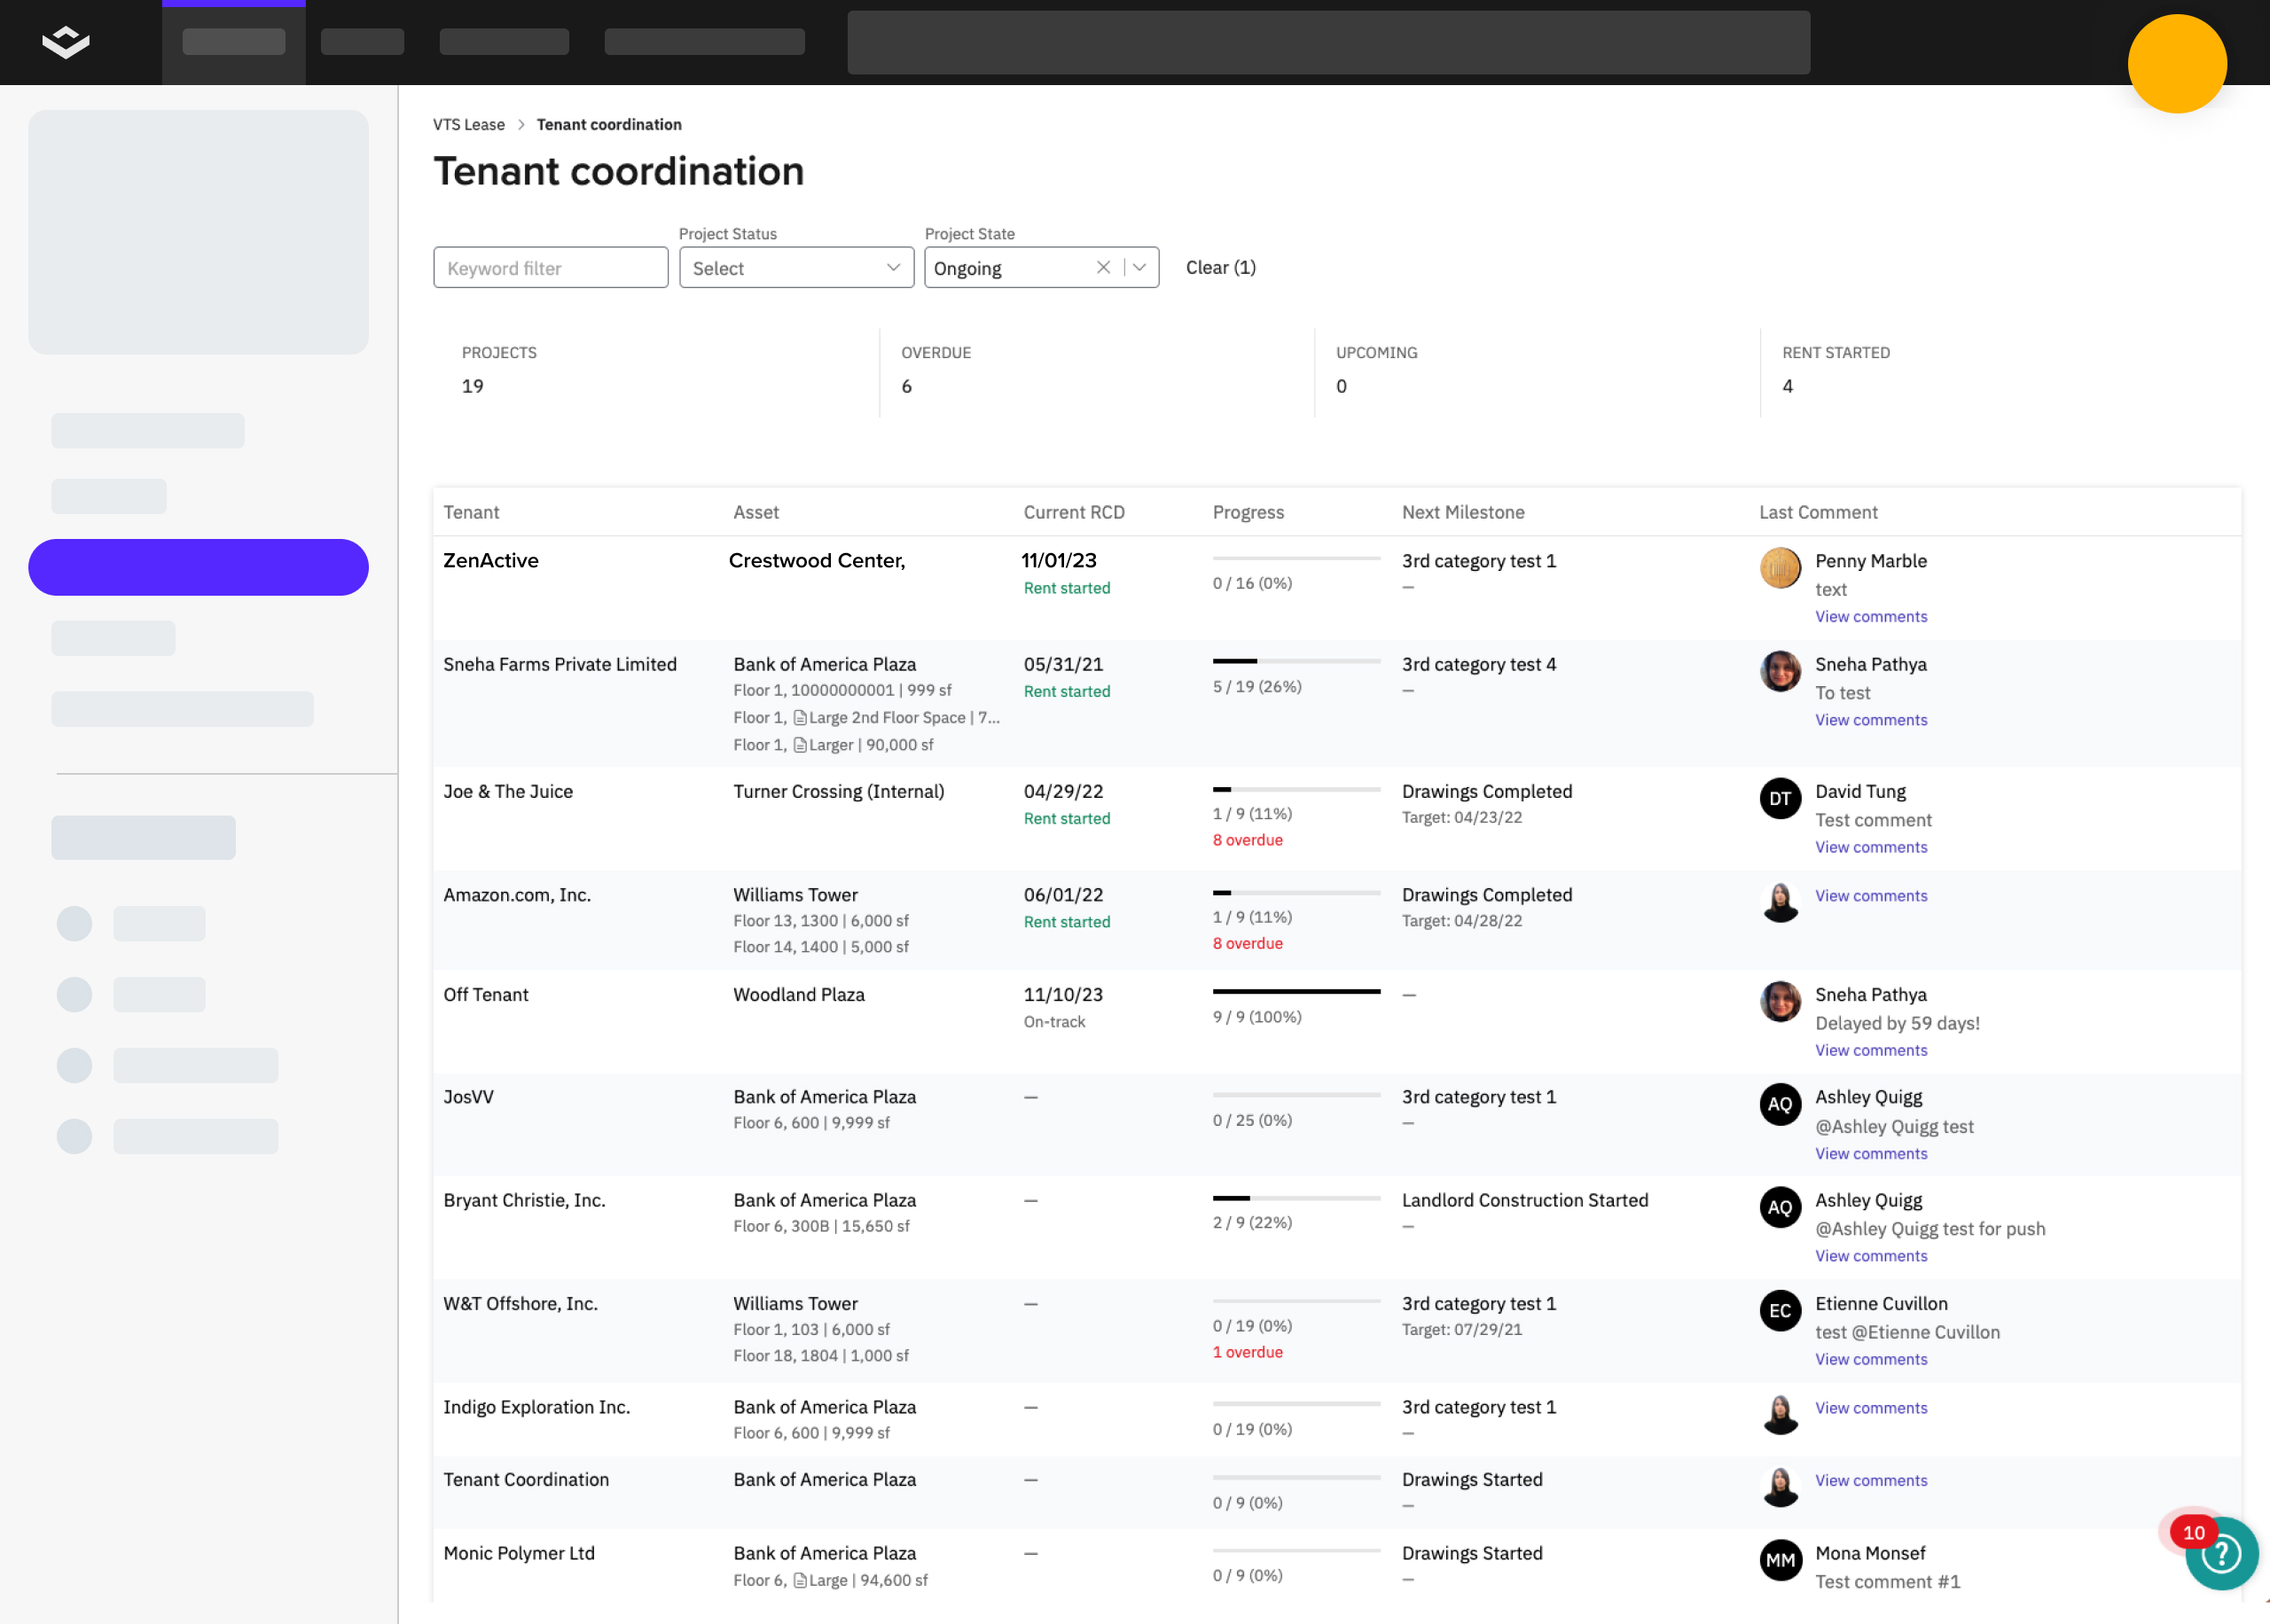View comments for Amazon.com, Inc.
Viewport: 2270px width, 1624px height.
[x=1871, y=896]
